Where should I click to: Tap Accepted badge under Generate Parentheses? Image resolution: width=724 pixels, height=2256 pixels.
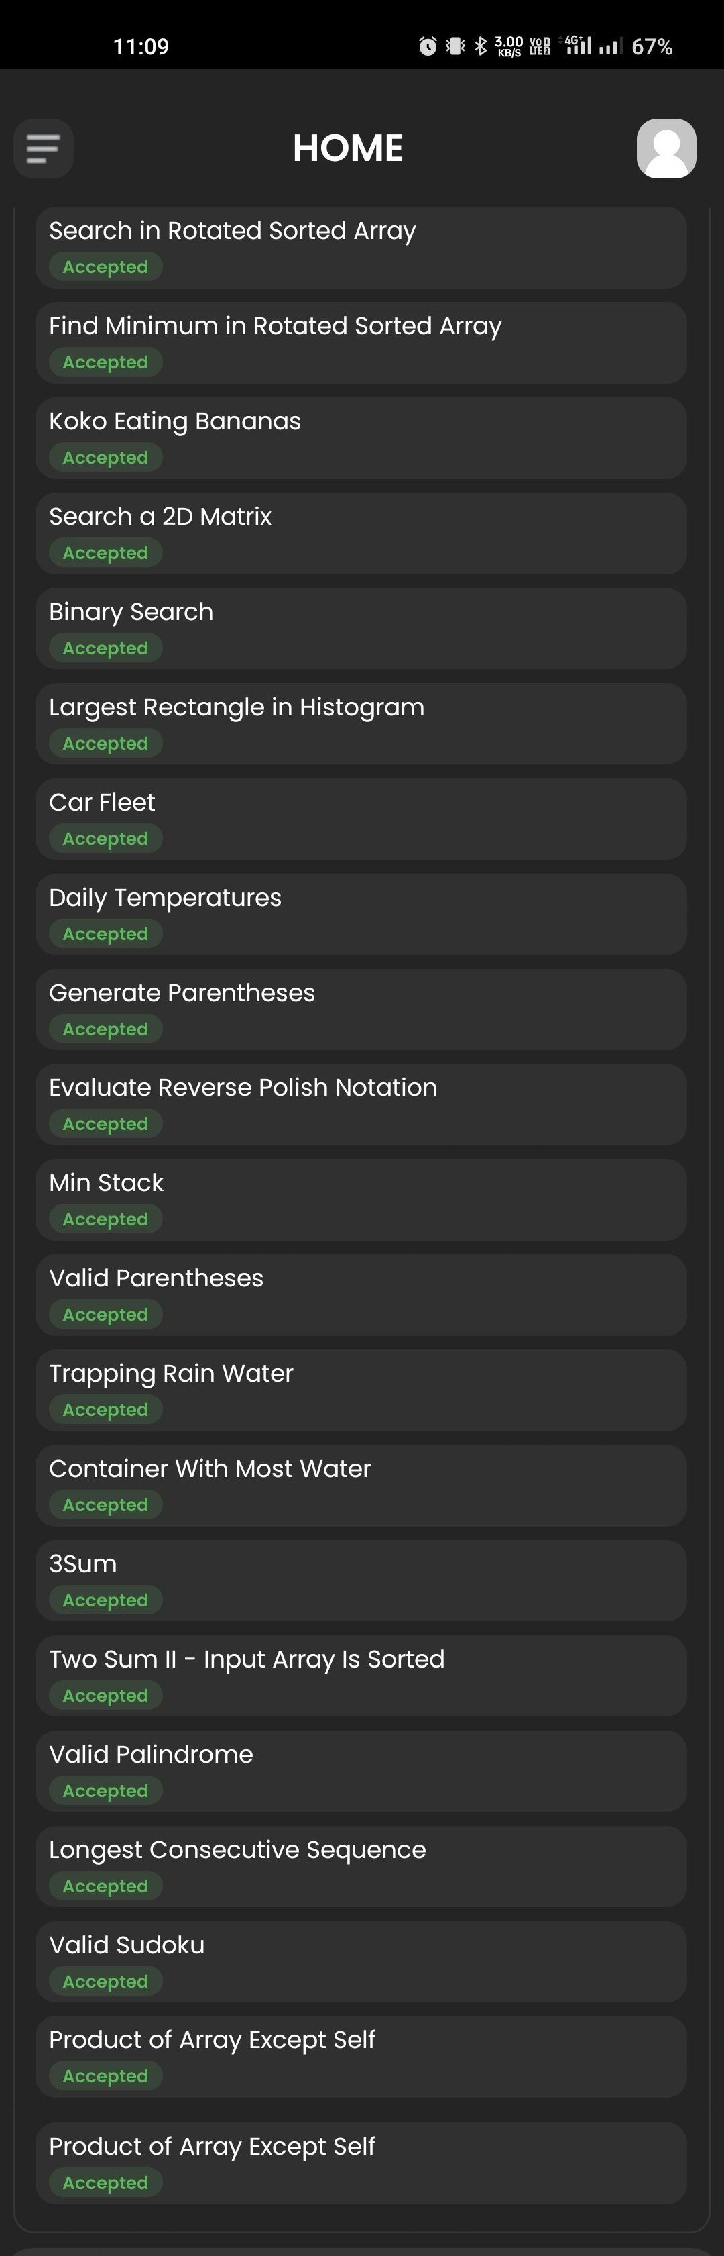coord(106,1029)
